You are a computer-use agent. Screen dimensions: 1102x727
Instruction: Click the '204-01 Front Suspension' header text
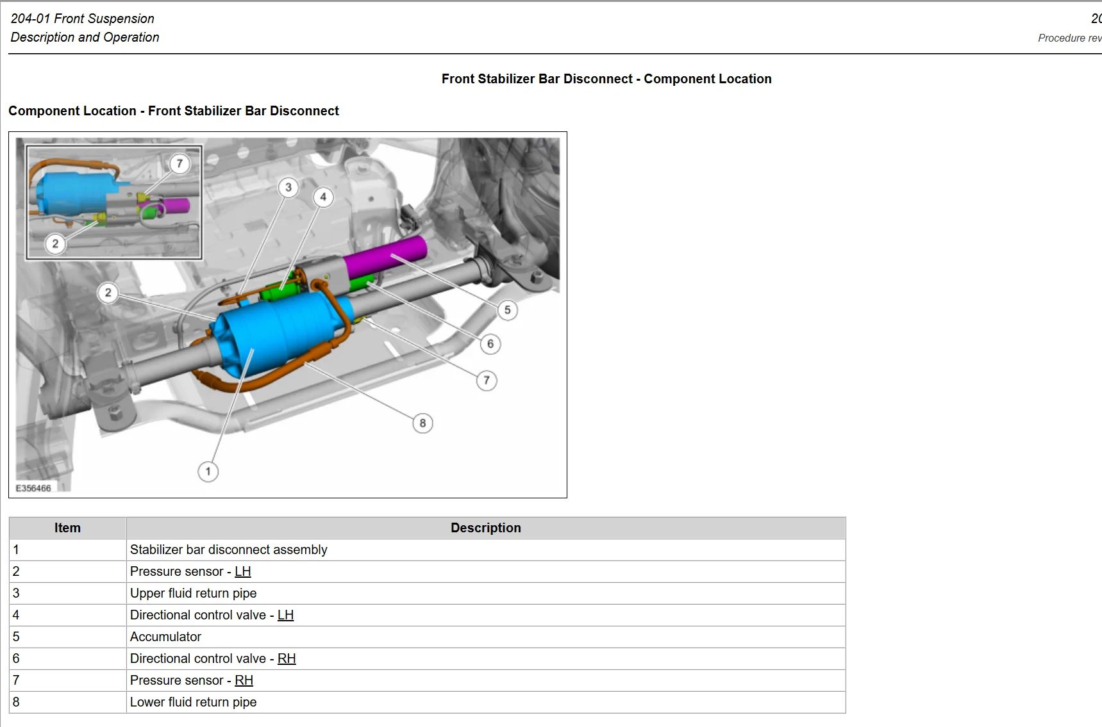point(83,19)
